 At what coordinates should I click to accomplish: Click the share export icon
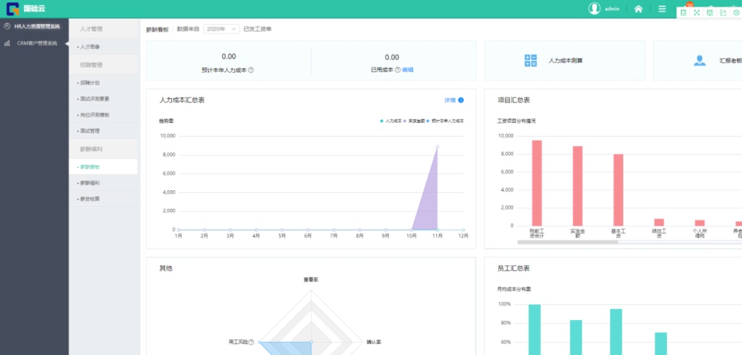coord(723,13)
